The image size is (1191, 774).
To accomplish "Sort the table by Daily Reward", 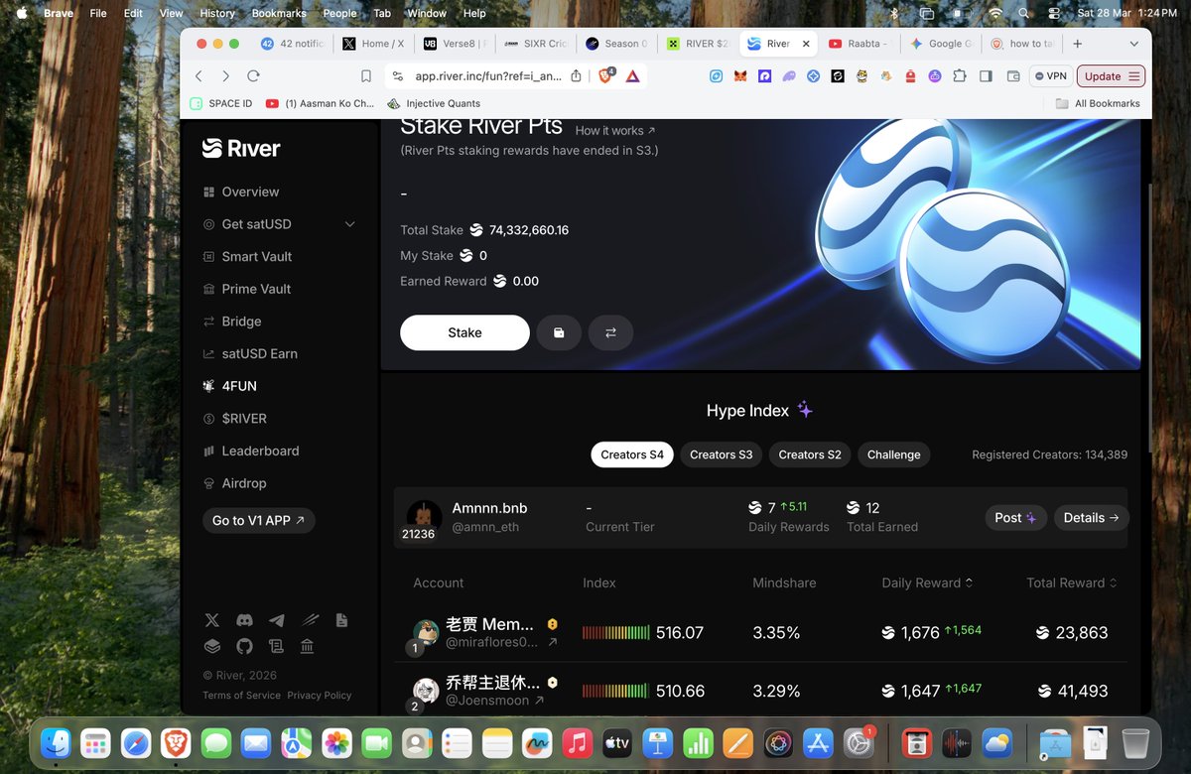I will (927, 582).
